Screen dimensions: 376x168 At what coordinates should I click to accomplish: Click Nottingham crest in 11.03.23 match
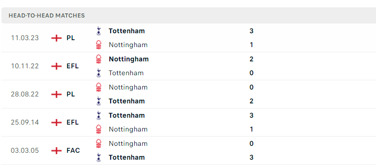[x=99, y=45]
